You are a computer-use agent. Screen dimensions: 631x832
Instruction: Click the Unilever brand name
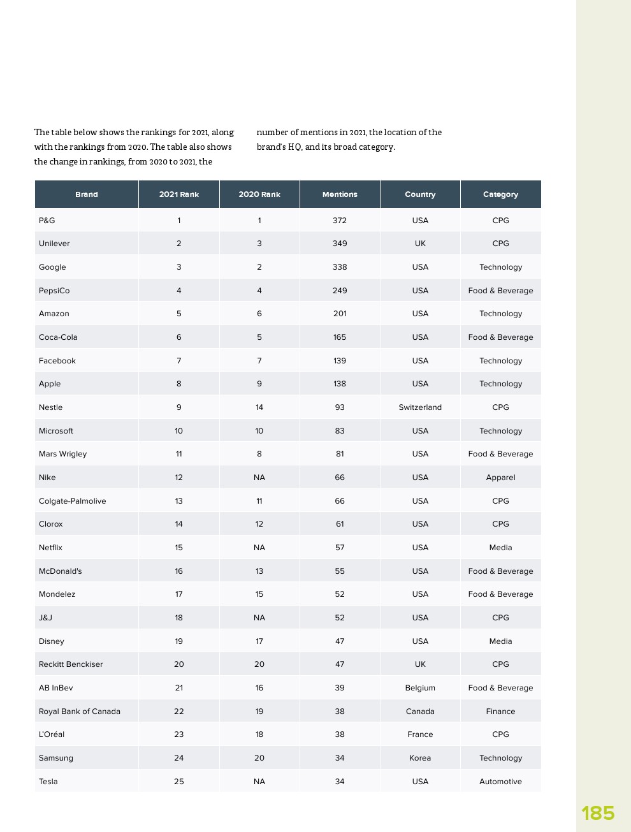(54, 244)
